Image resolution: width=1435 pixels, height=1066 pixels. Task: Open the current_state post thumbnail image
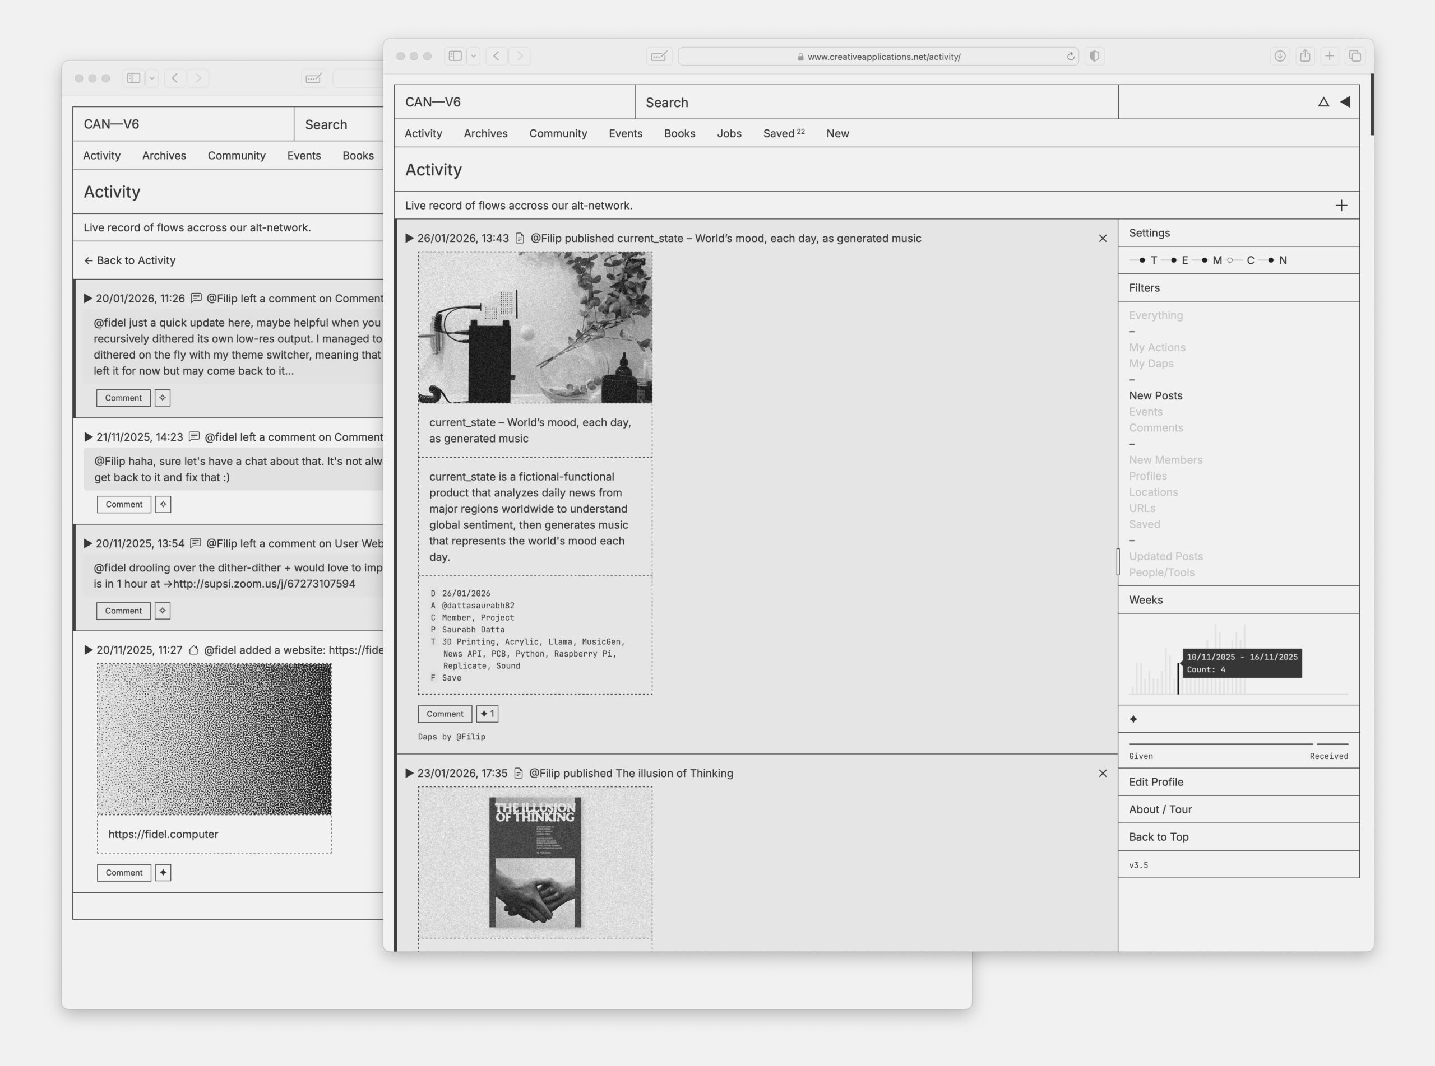point(535,327)
